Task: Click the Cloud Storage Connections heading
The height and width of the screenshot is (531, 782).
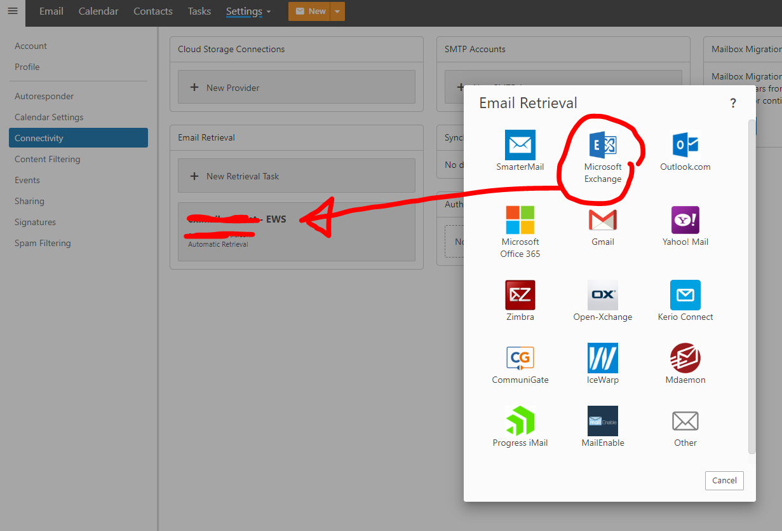Action: coord(231,49)
